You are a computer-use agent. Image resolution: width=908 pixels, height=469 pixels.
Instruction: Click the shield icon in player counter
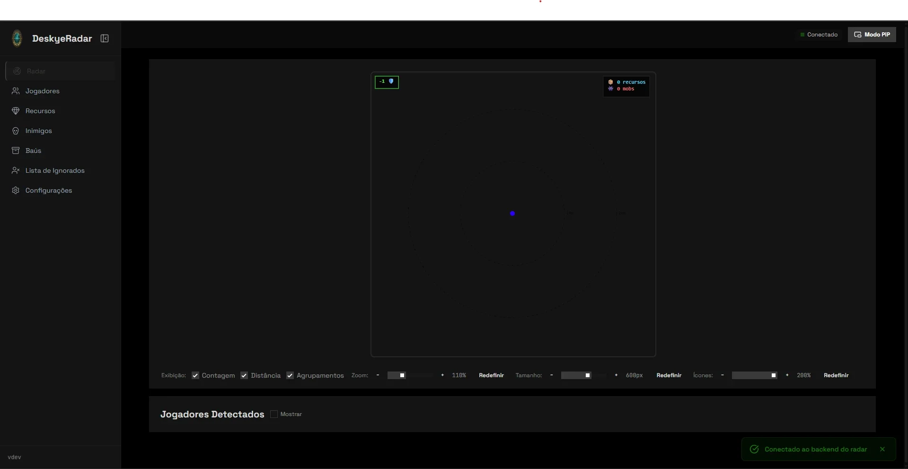pos(391,81)
